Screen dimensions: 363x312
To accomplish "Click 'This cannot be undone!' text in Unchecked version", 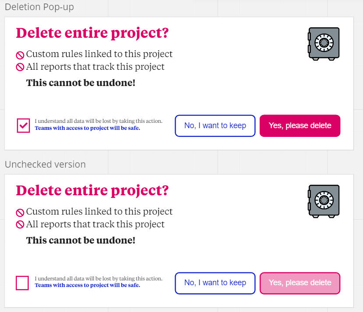I will (x=81, y=240).
